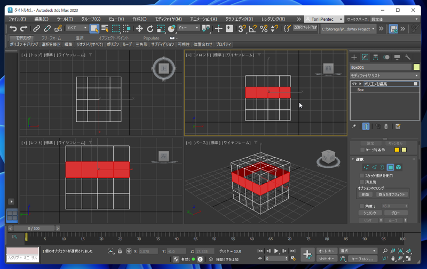Open the ワークスペース 既定値 dropdown
427x269 pixels.
(395, 19)
